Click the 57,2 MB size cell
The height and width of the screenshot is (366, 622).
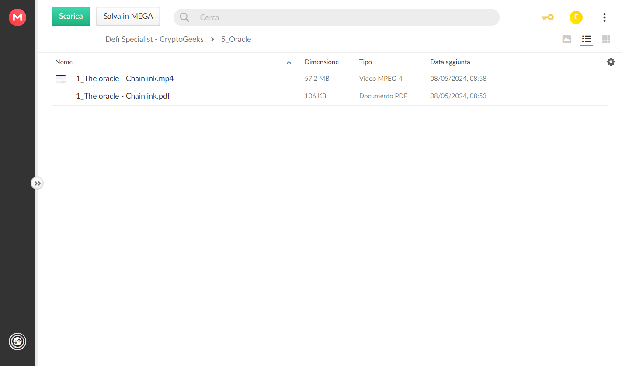pyautogui.click(x=317, y=79)
